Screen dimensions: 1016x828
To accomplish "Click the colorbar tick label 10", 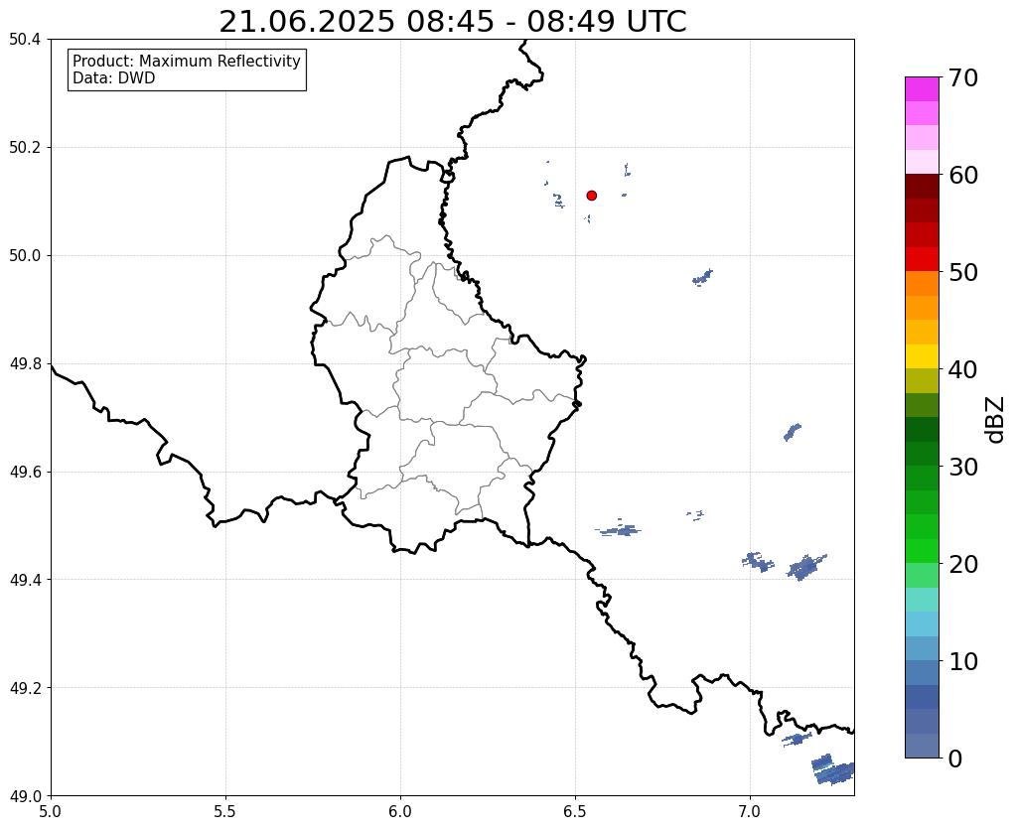I will click(x=963, y=661).
